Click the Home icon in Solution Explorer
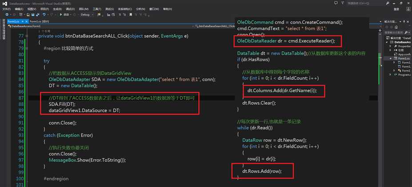The image size is (412, 187). pos(396,27)
